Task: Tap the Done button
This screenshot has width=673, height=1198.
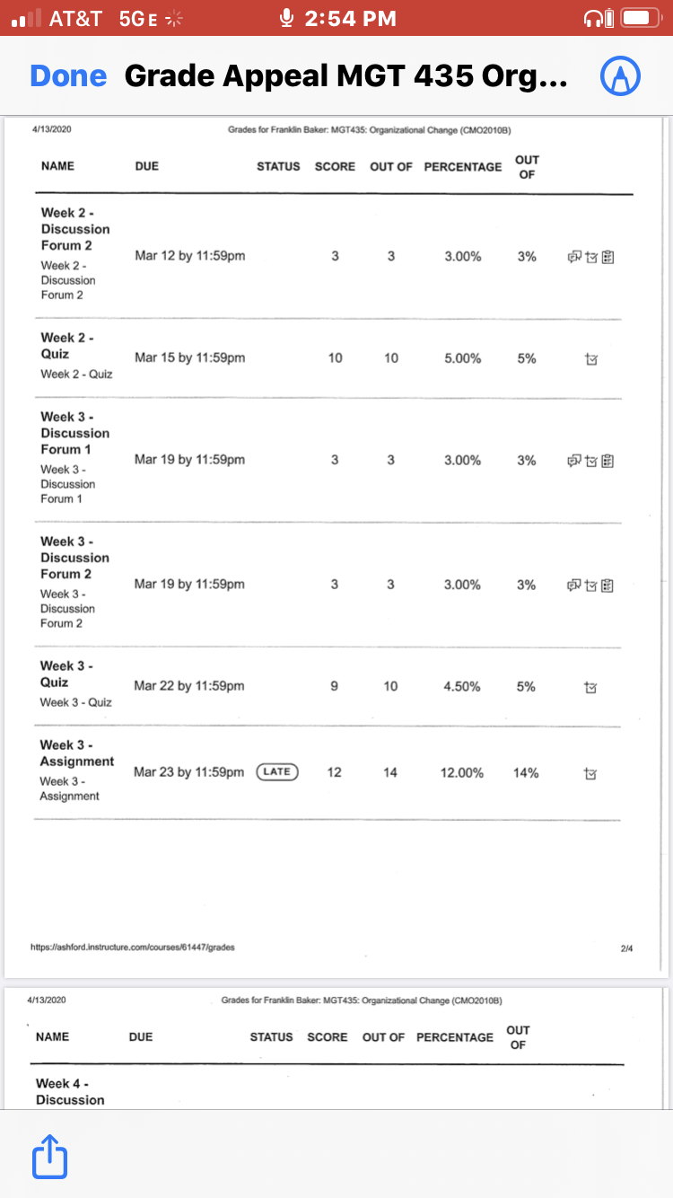Action: pos(68,76)
